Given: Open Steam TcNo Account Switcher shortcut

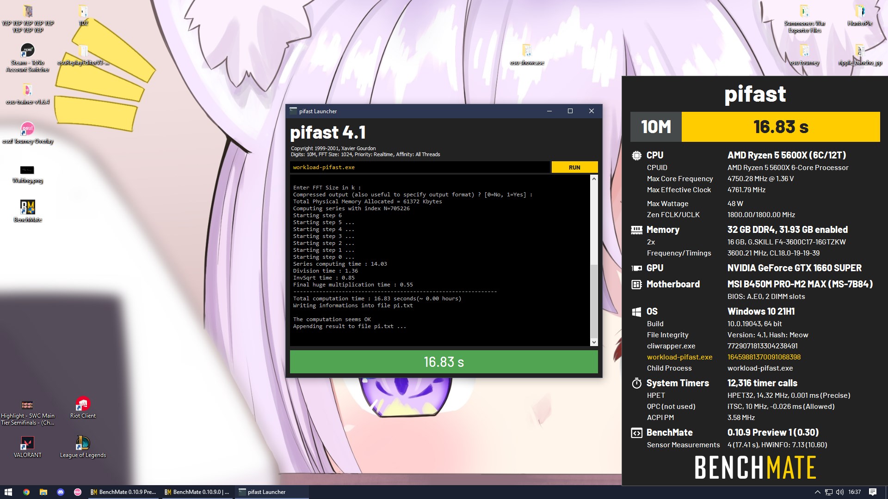Looking at the screenshot, I should coord(28,58).
